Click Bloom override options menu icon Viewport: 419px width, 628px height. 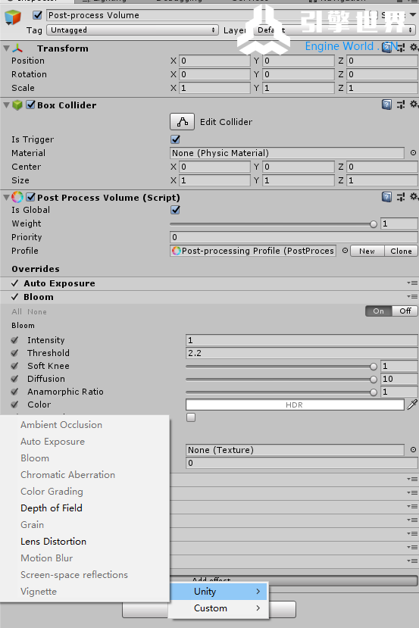(413, 297)
